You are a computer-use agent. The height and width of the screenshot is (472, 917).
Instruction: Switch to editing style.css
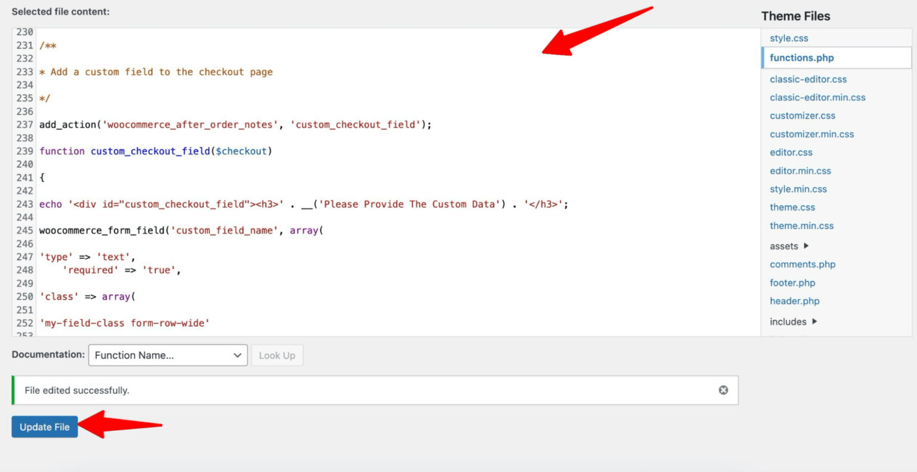coord(789,38)
